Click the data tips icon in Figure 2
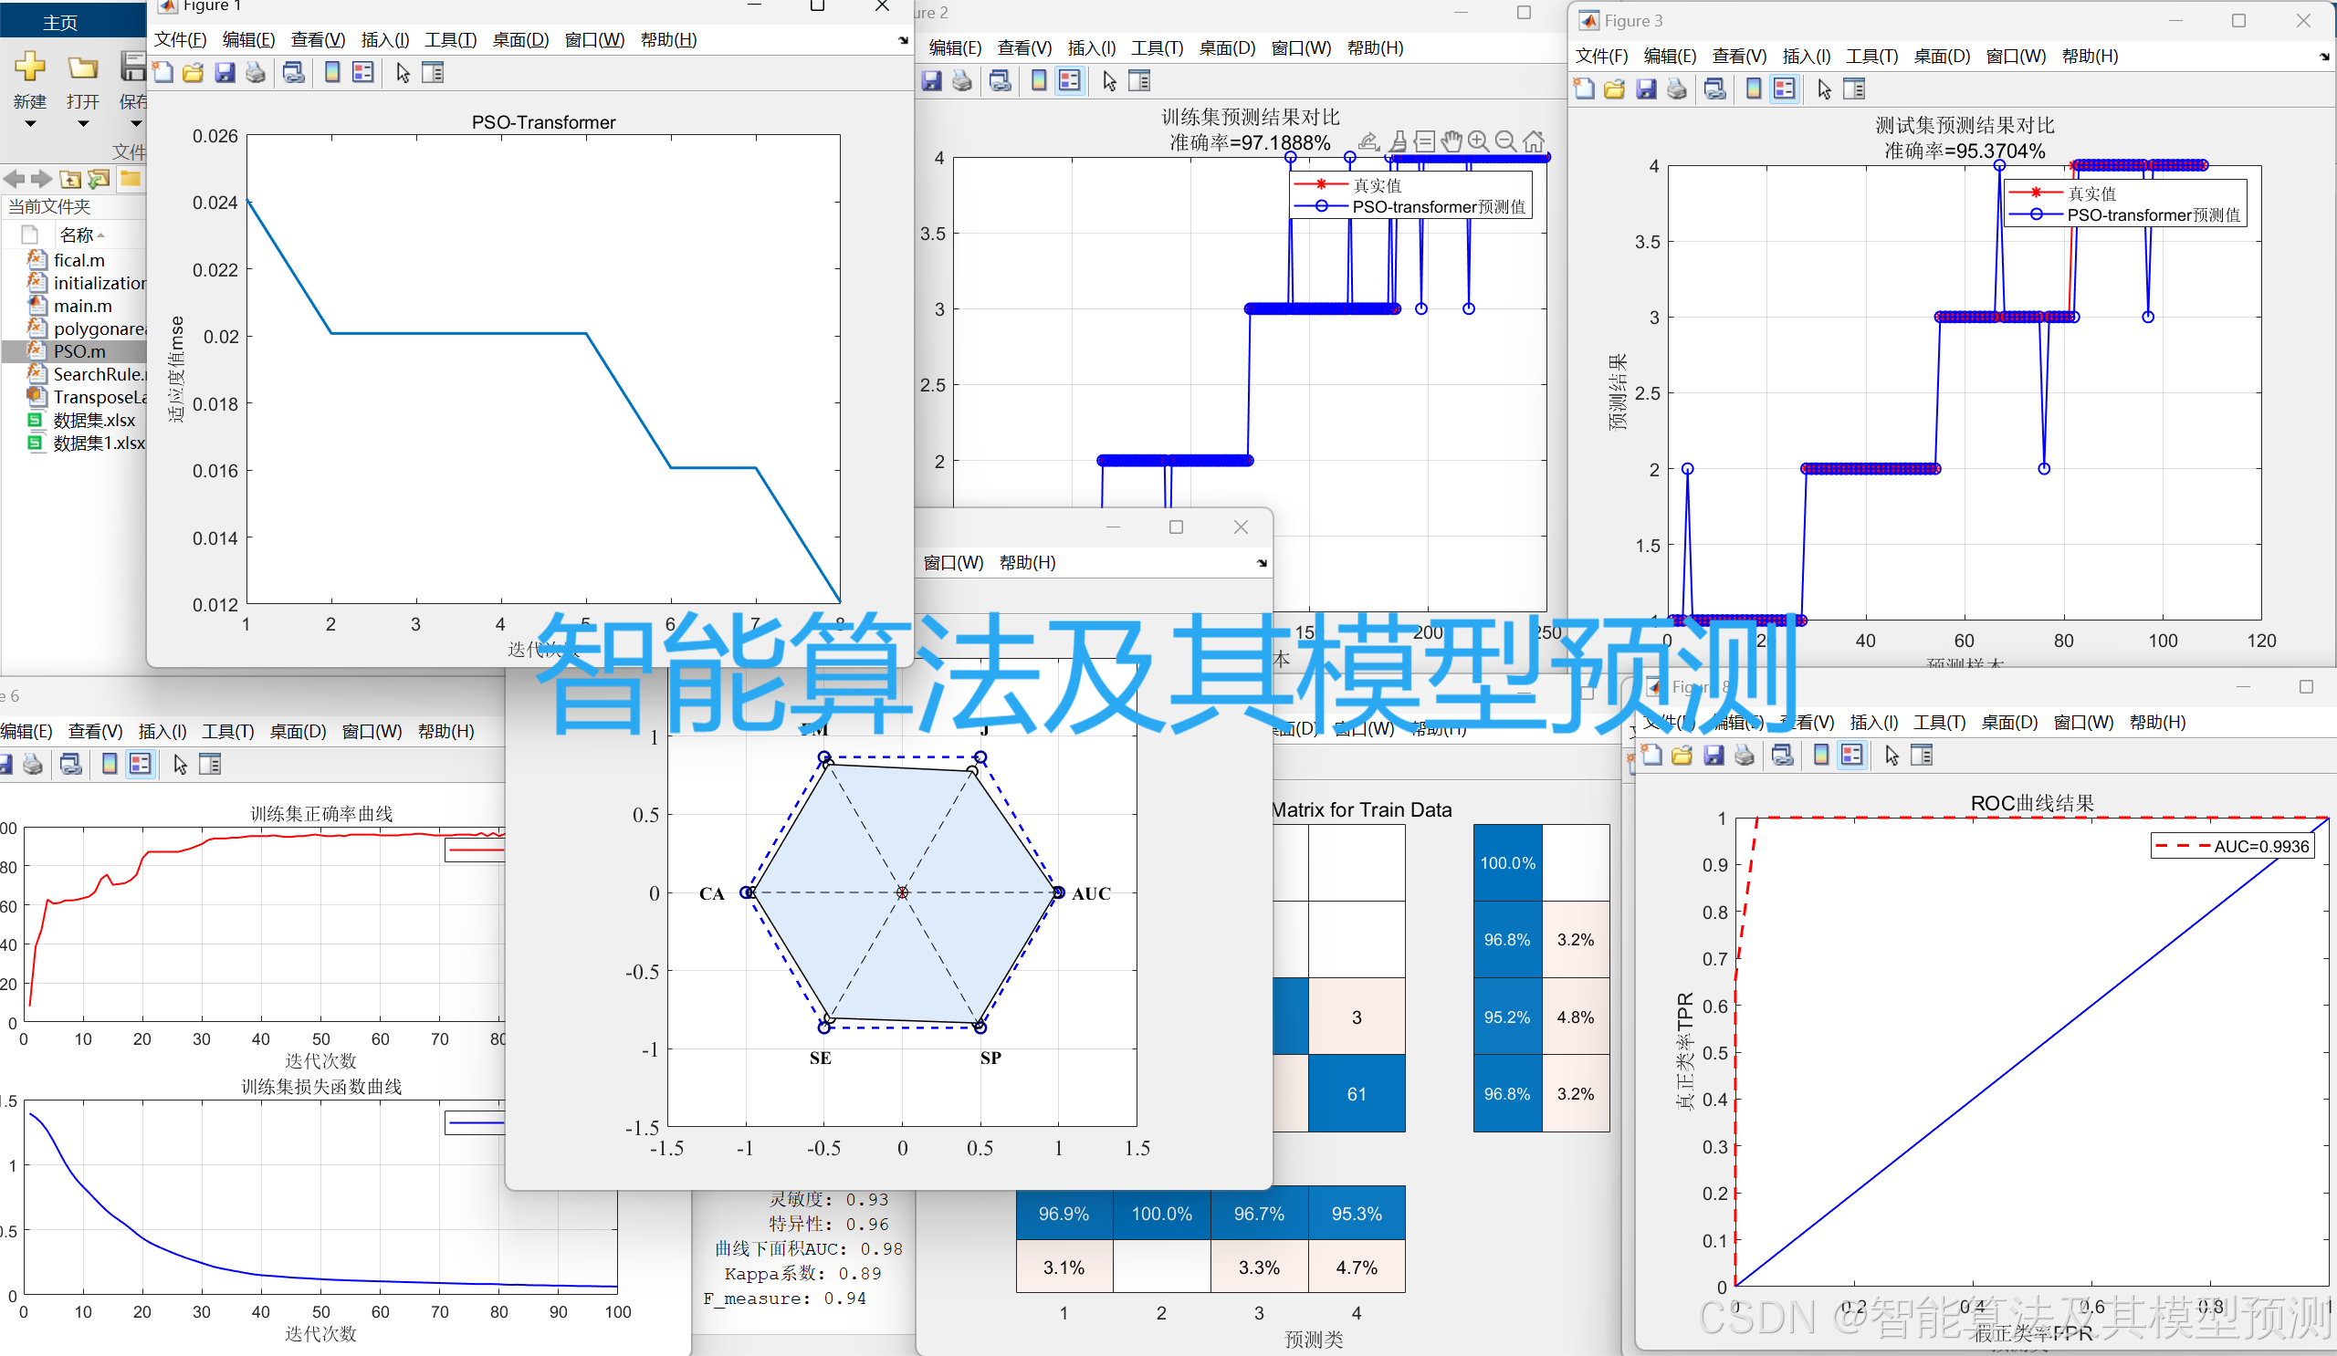The width and height of the screenshot is (2337, 1356). coord(1425,141)
